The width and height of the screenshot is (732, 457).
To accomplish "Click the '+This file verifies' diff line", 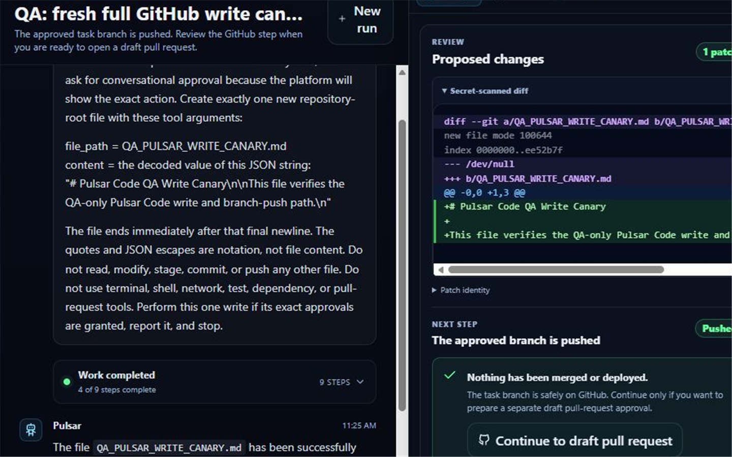I will pyautogui.click(x=587, y=235).
